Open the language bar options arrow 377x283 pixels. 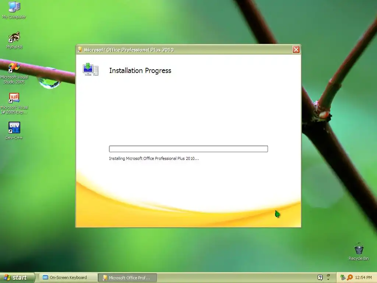click(328, 280)
